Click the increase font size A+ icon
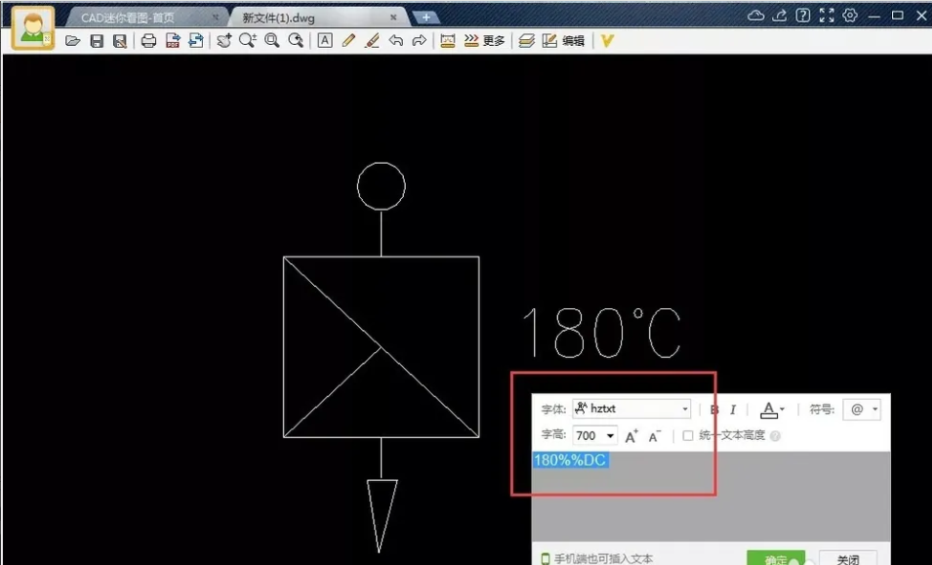932x565 pixels. [631, 436]
